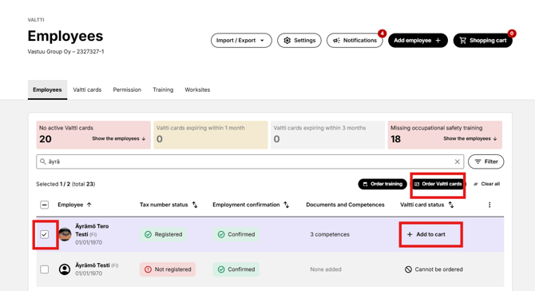Open the 3 competences cell
The height and width of the screenshot is (291, 535).
[330, 234]
